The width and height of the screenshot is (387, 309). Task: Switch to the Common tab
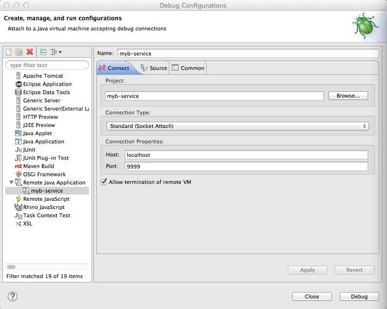tap(188, 68)
